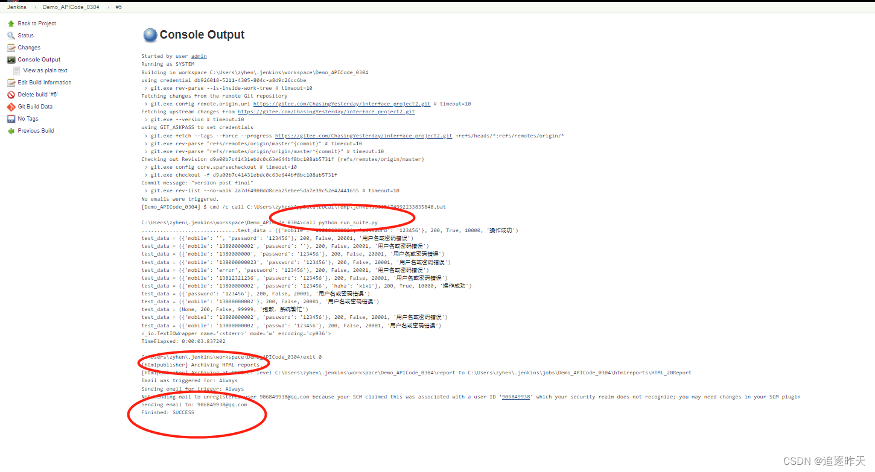Open the 906849938 user ID link
This screenshot has width=875, height=472.
click(517, 397)
